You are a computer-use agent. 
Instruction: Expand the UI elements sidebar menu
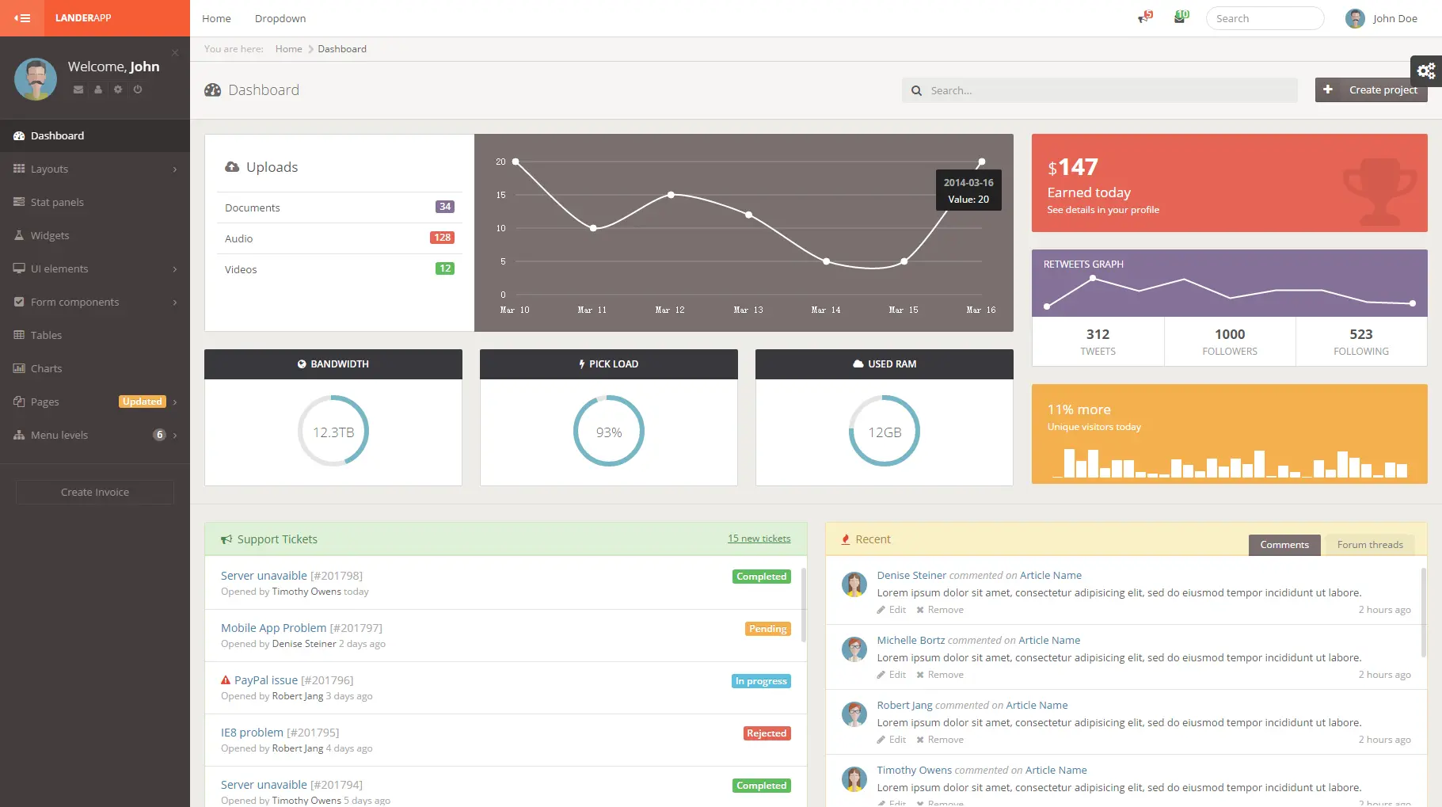(95, 268)
